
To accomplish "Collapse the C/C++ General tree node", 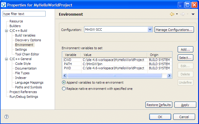I will tap(7, 59).
